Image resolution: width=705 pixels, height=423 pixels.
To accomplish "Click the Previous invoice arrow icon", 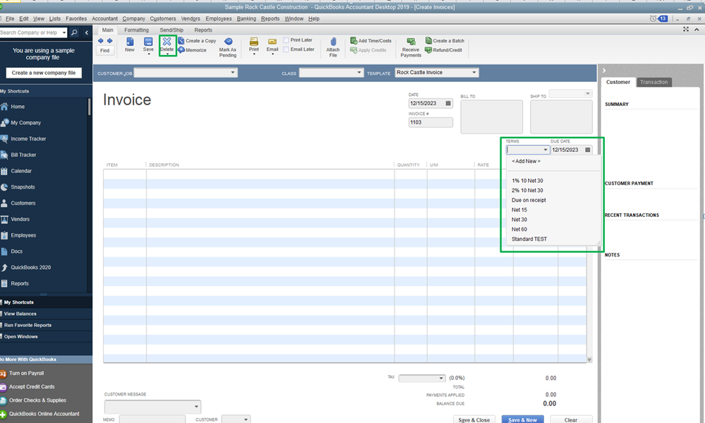I will click(101, 41).
